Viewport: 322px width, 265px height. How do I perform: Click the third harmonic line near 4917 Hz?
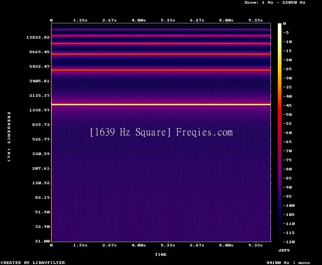[x=161, y=70]
